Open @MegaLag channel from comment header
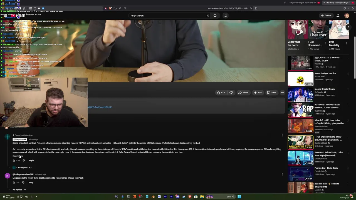Viewport: 356px width, 200px height. [x=19, y=139]
